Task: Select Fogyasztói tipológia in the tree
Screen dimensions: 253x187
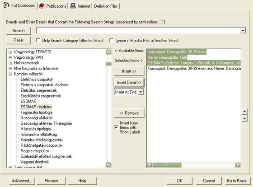Action: coord(37,112)
